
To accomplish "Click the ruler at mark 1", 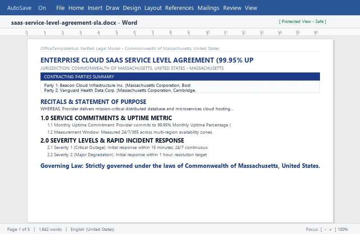I will pyautogui.click(x=45, y=32).
